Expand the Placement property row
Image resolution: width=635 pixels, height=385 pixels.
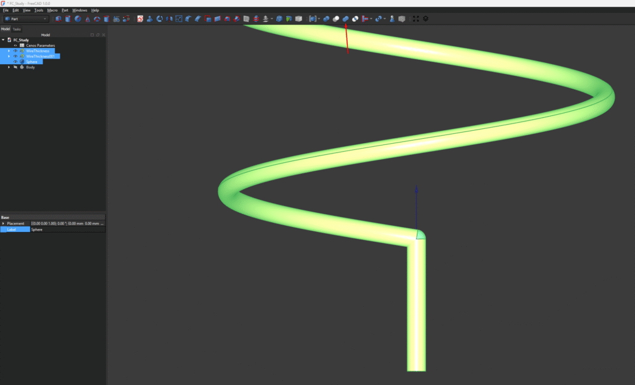tap(4, 223)
